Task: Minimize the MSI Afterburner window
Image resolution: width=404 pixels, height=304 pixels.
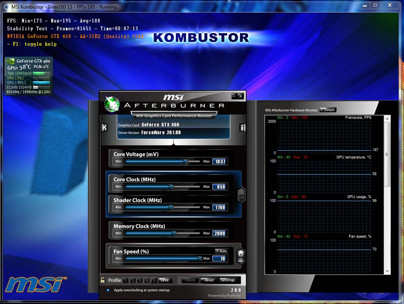Action: (234, 96)
